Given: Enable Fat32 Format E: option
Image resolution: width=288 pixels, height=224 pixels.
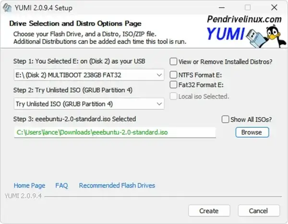Looking at the screenshot, I should (x=173, y=85).
